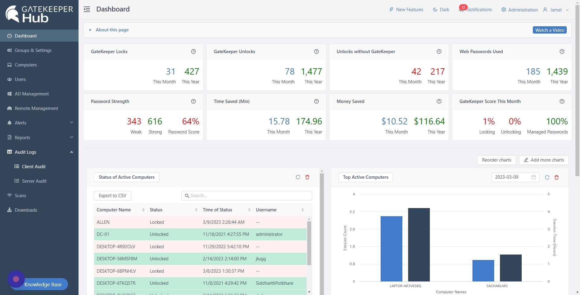Image resolution: width=580 pixels, height=295 pixels.
Task: Open help icon for Time Saved card
Action: (x=316, y=101)
